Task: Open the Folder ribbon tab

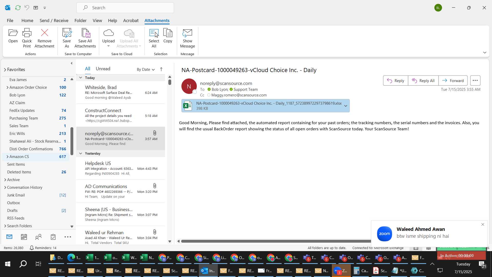Action: click(80, 21)
